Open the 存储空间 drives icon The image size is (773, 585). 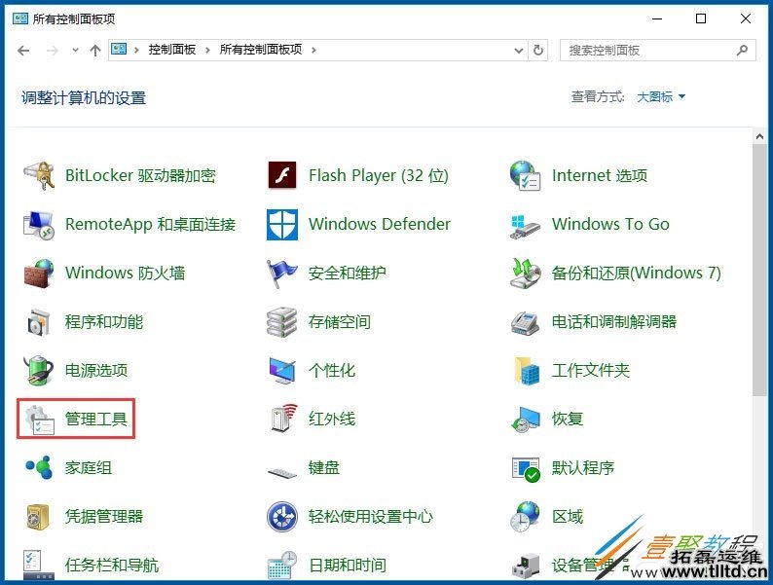[x=281, y=322]
